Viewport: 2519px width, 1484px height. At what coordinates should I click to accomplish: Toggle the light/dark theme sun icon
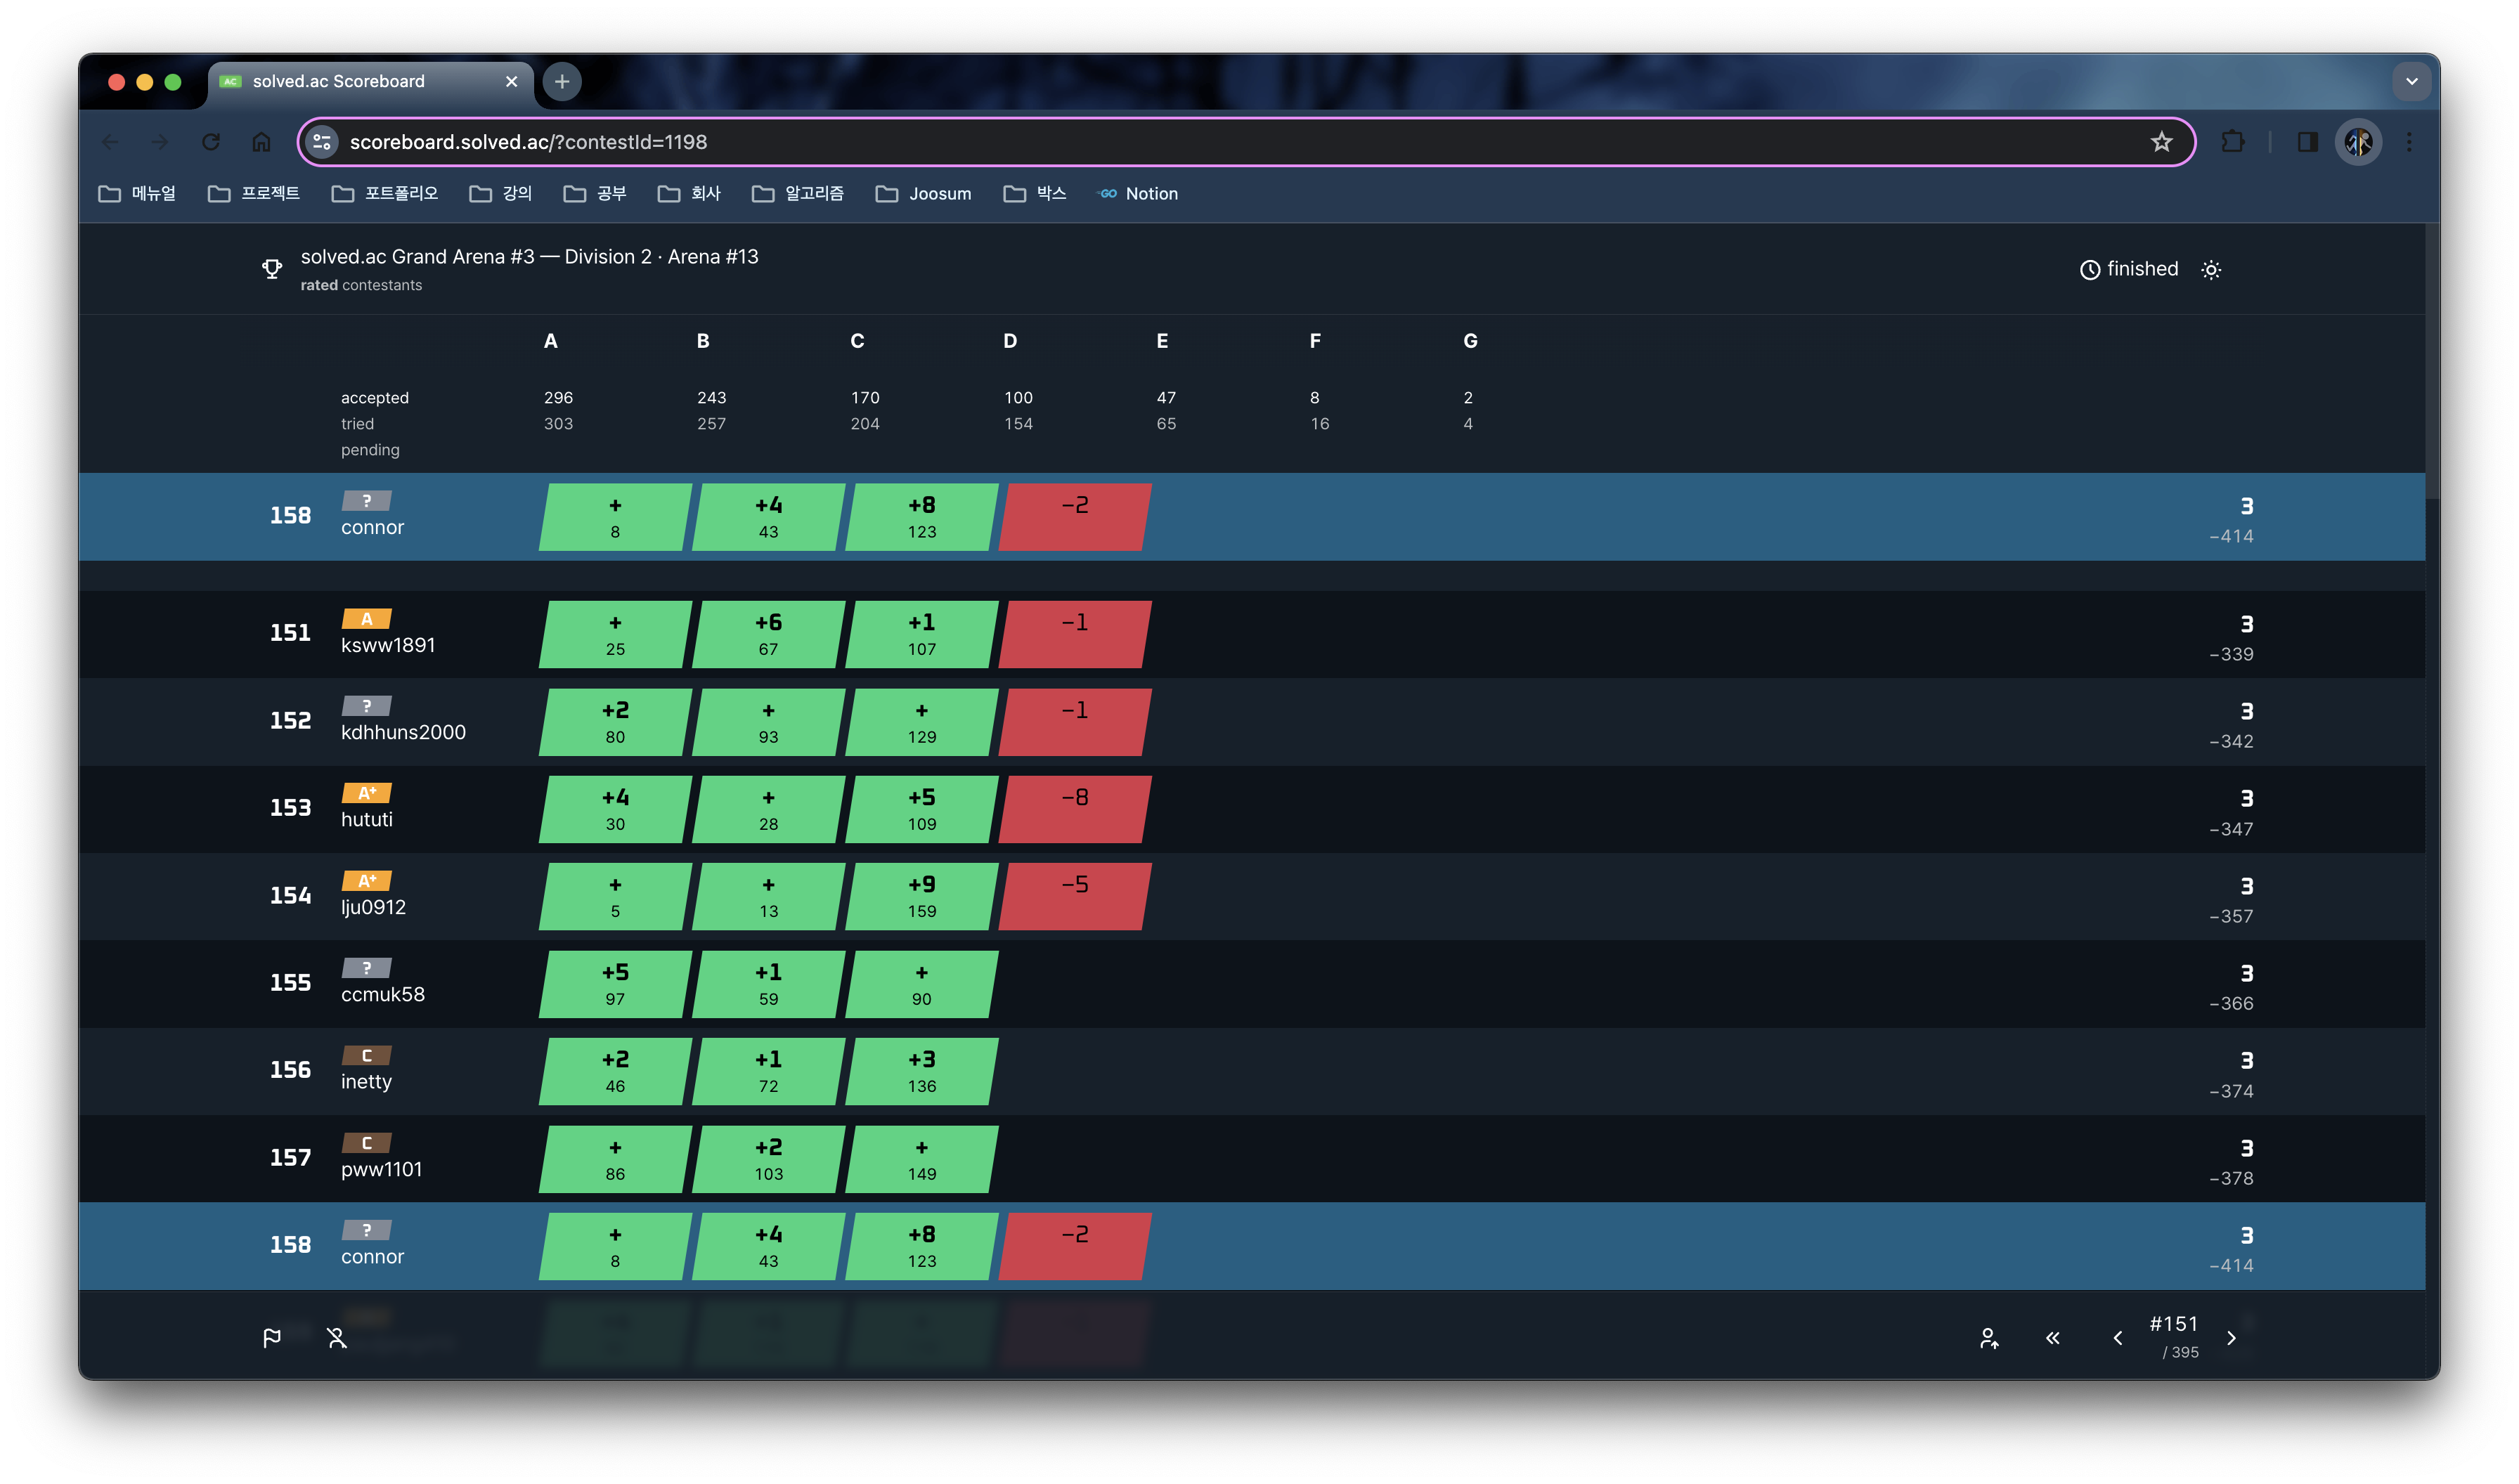[2211, 270]
